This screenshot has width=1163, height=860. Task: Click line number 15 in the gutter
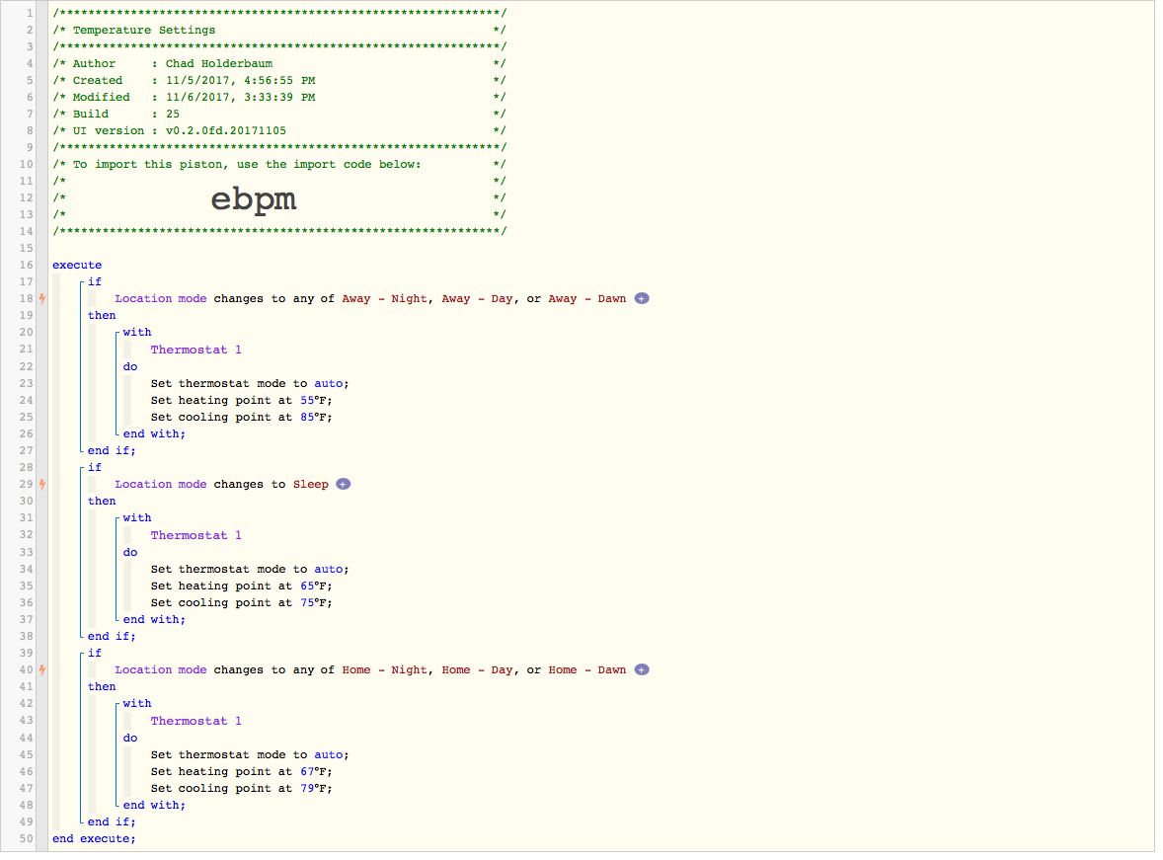pos(27,248)
